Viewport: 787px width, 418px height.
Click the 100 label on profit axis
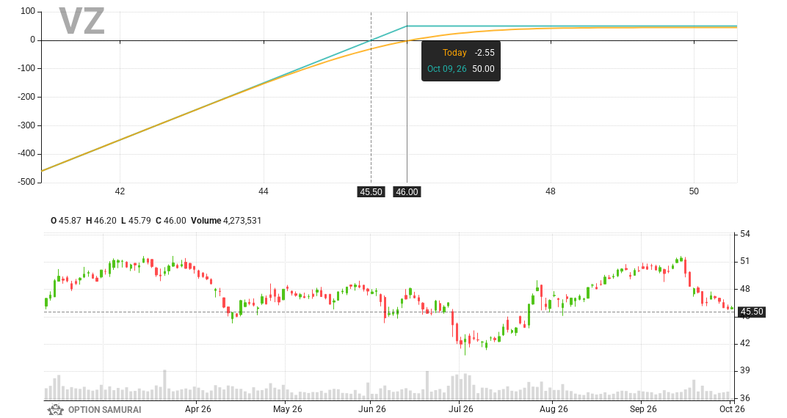coord(28,11)
